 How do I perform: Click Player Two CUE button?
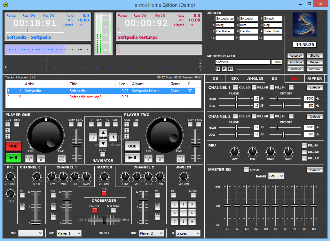(x=132, y=146)
